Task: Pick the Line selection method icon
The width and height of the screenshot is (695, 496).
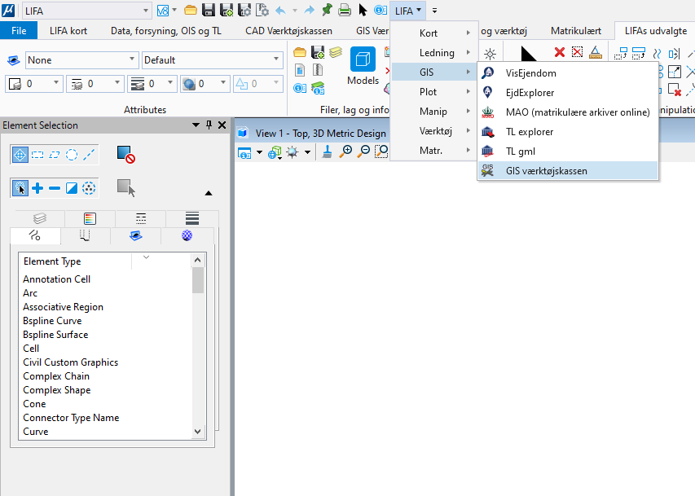Action: tap(89, 155)
